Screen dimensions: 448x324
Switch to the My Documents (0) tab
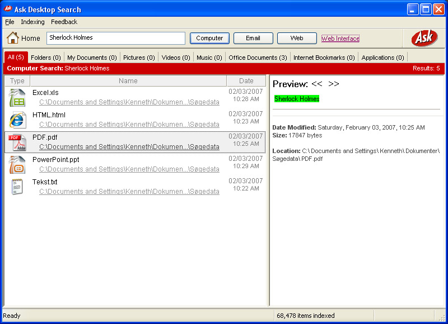coord(92,58)
